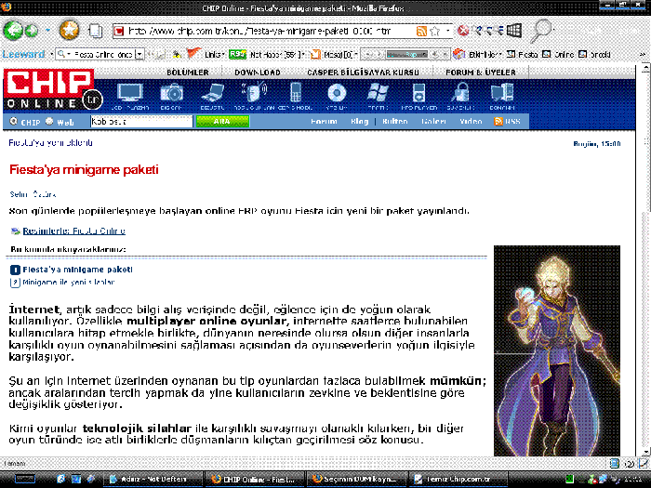Open the Forum link in blue bar
Viewport: 651px width, 488px height.
324,122
